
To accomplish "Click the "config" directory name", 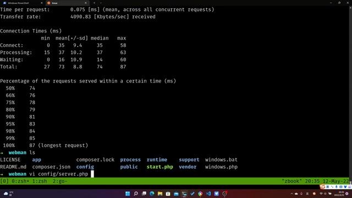I will click(85, 167).
